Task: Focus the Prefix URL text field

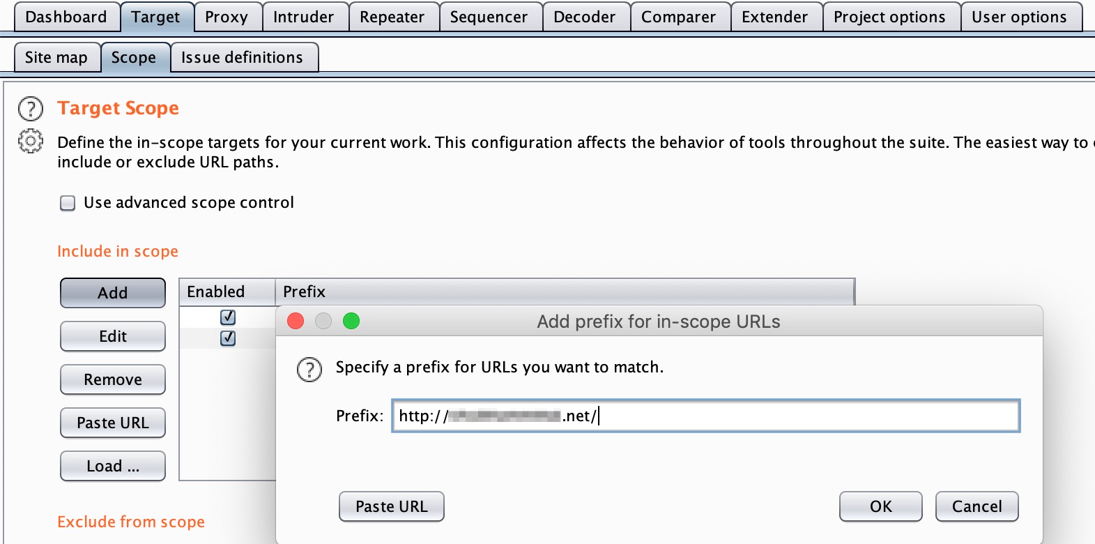Action: click(x=706, y=416)
